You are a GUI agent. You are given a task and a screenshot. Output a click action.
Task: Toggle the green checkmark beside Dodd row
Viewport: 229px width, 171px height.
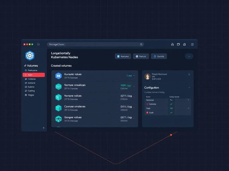click(171, 113)
